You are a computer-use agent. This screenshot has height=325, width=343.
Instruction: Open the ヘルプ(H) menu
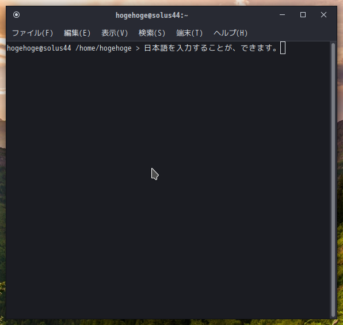pyautogui.click(x=231, y=33)
